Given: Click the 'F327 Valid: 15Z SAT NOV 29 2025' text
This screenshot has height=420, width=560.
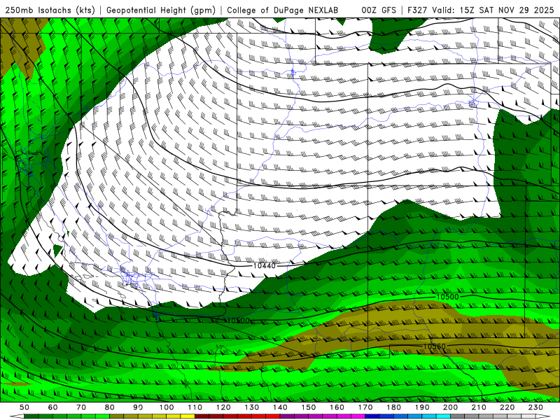Looking at the screenshot, I should coord(481,10).
